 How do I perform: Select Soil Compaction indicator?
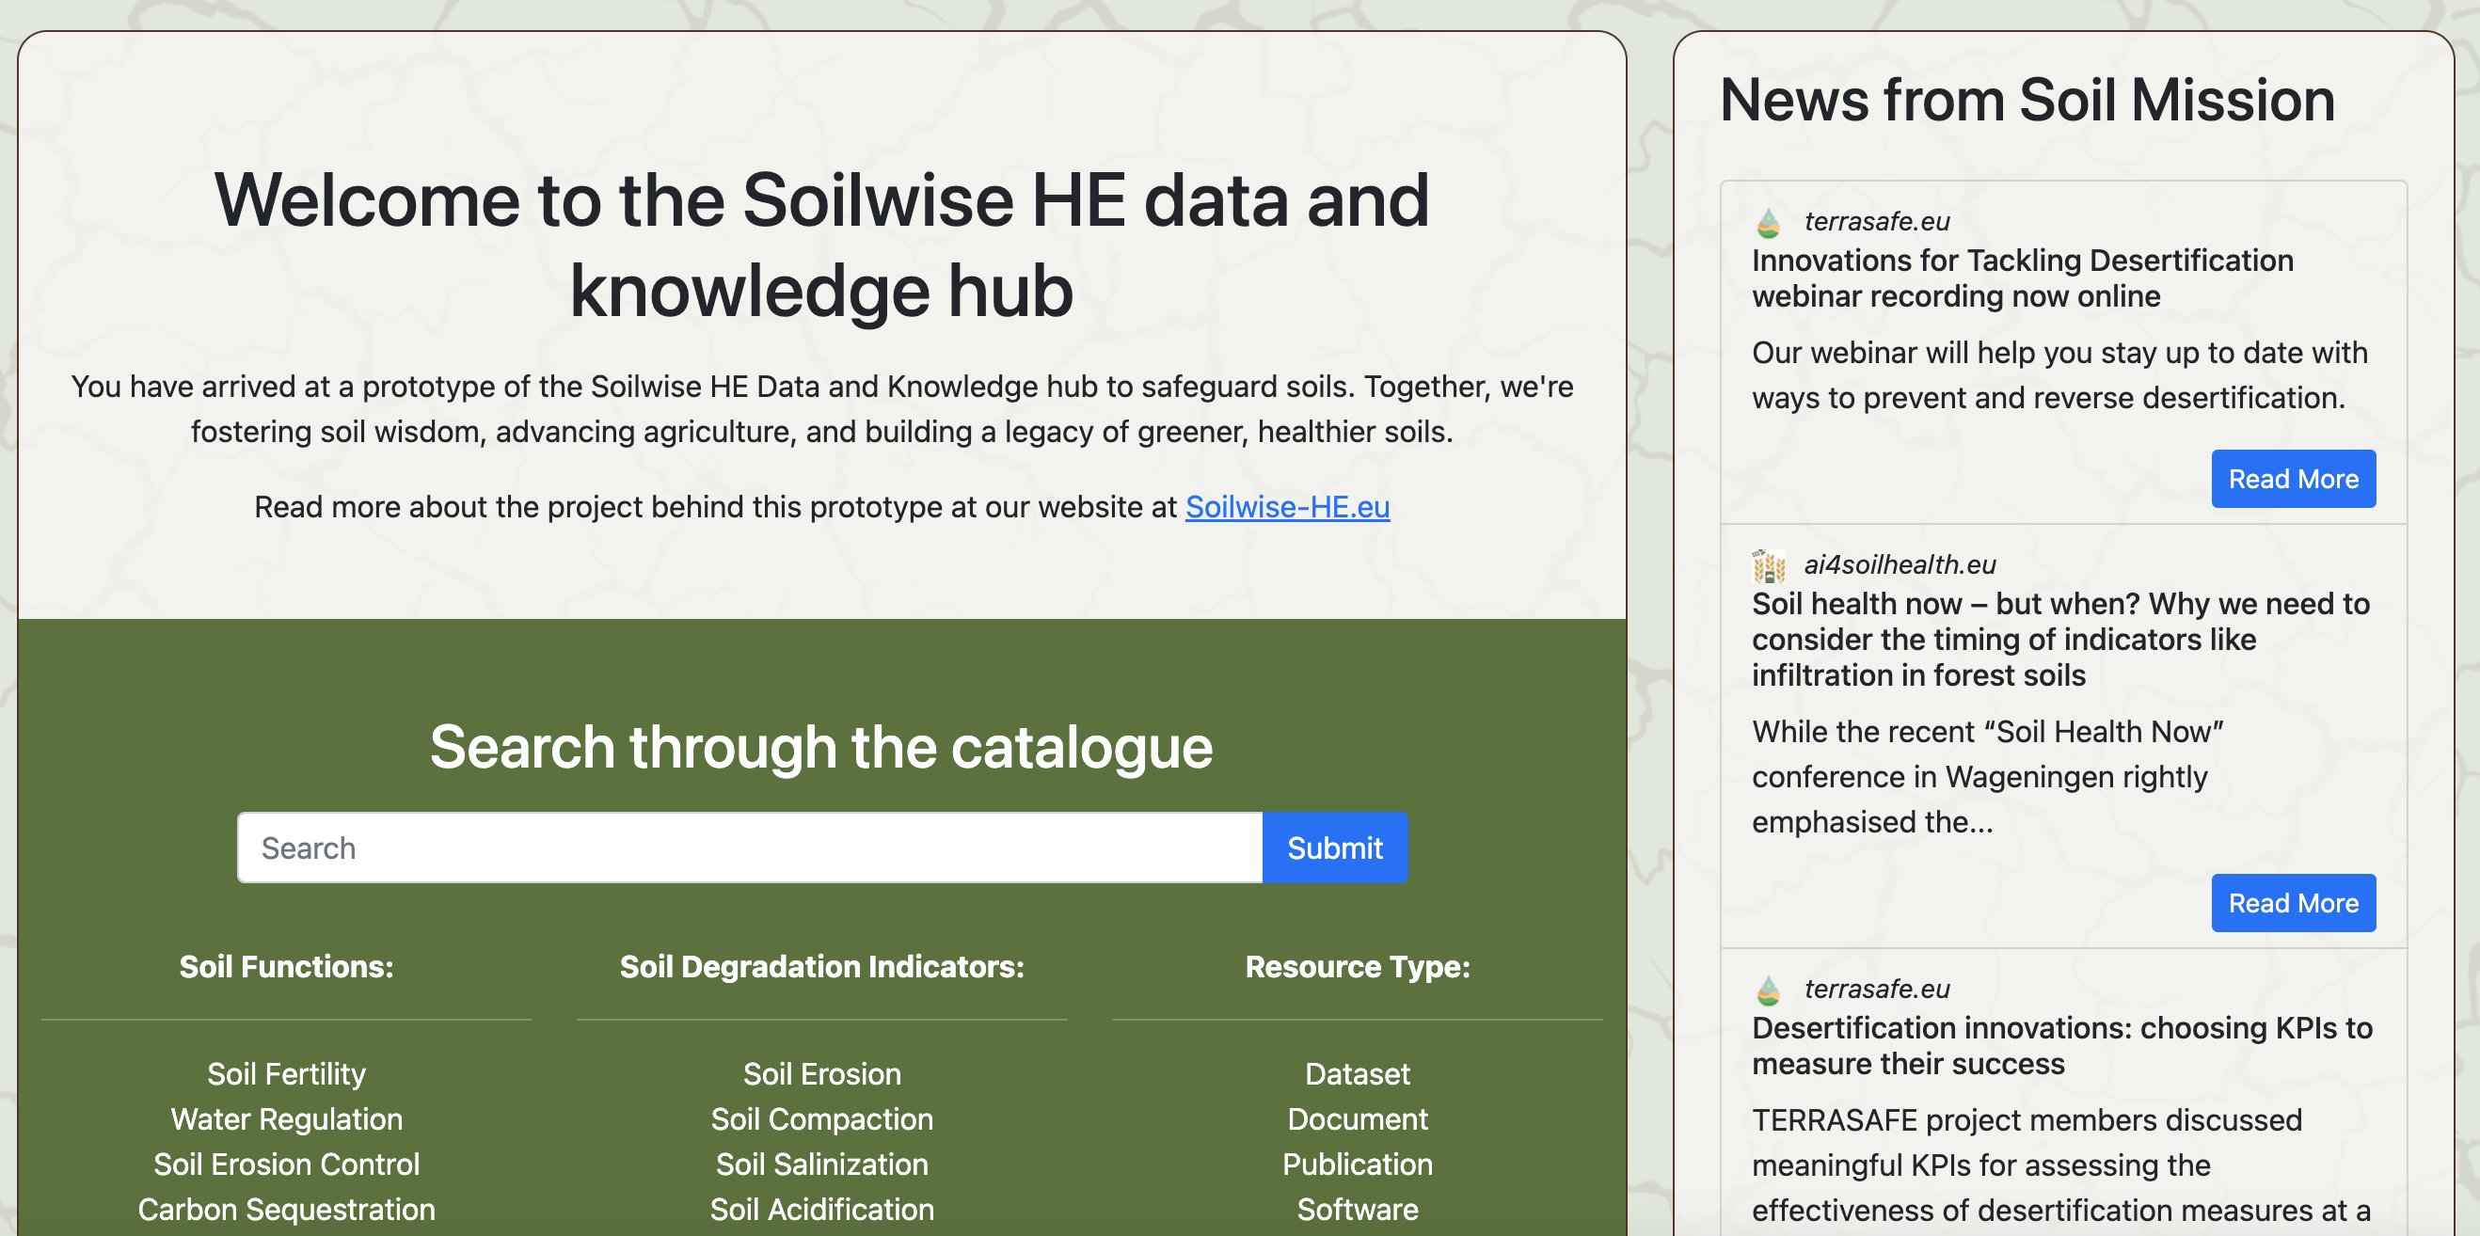tap(822, 1118)
